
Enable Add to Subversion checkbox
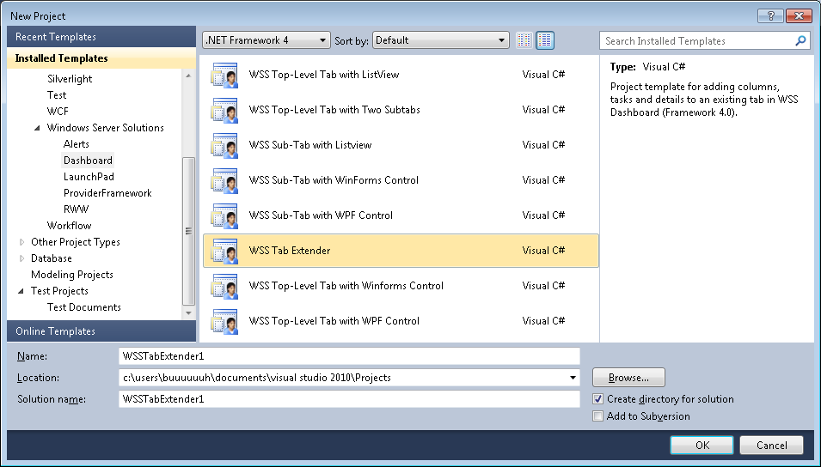pyautogui.click(x=598, y=416)
